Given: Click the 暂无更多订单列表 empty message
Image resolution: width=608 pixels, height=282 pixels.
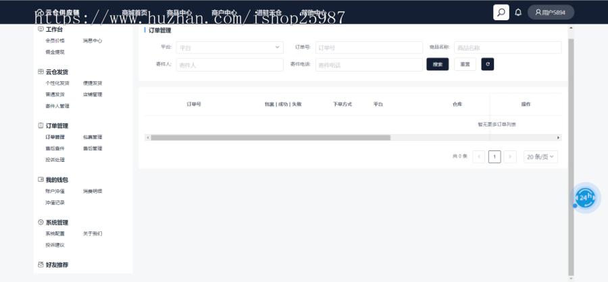Looking at the screenshot, I should click(497, 124).
